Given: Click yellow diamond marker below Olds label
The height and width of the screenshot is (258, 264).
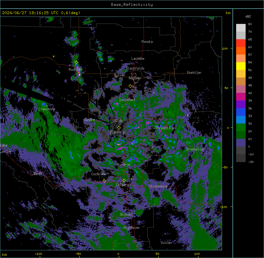Looking at the screenshot, I should tap(119, 127).
